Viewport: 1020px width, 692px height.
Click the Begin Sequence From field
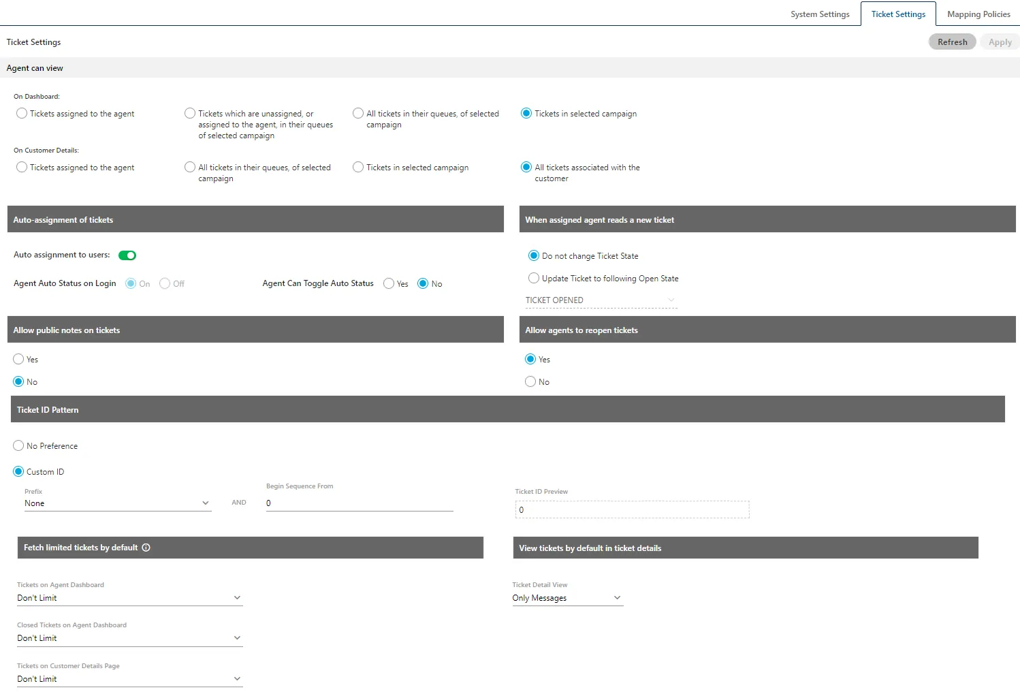click(360, 503)
